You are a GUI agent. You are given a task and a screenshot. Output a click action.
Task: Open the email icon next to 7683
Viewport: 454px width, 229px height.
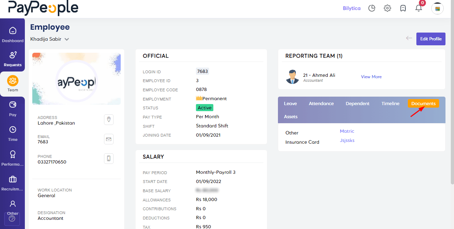pyautogui.click(x=109, y=139)
